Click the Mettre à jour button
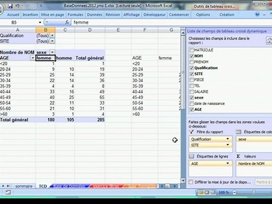Image resolution: width=272 pixels, height=204 pixels. [x=264, y=182]
